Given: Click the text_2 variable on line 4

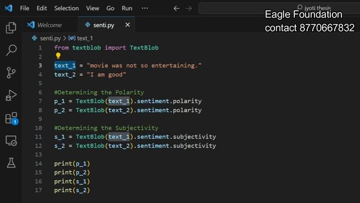Looking at the screenshot, I should pyautogui.click(x=65, y=74).
